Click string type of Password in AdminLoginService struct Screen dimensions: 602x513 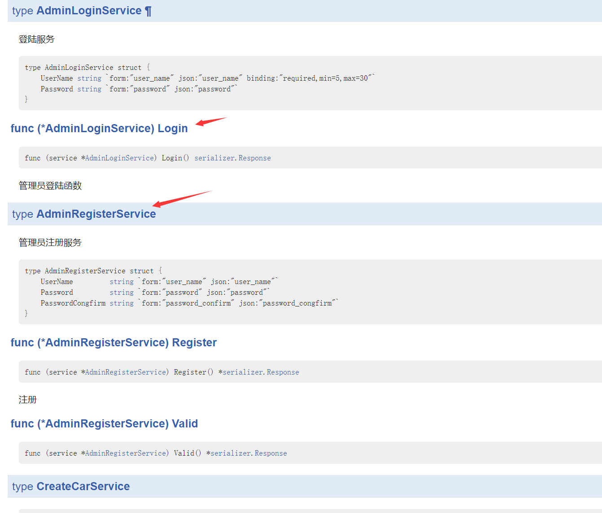(x=89, y=89)
